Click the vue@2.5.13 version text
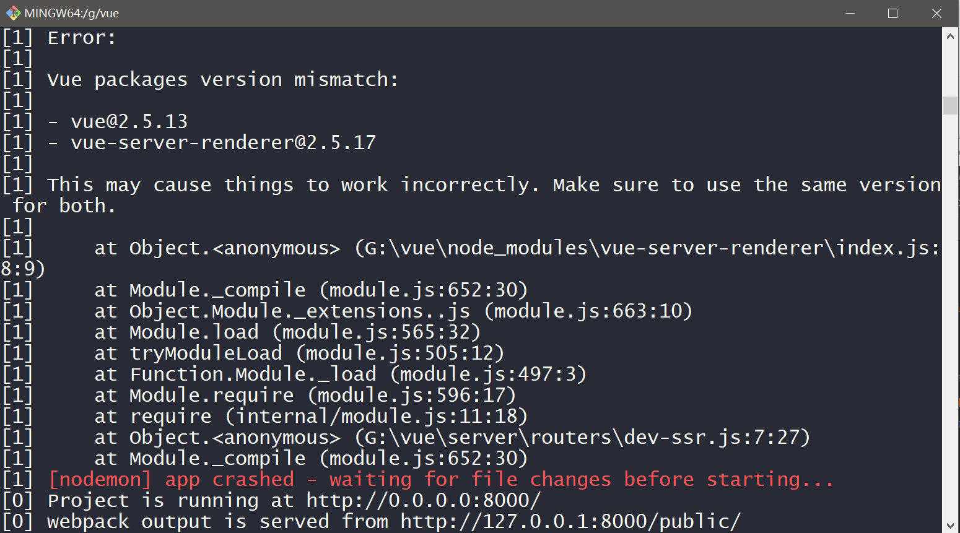The height and width of the screenshot is (533, 960). click(129, 121)
